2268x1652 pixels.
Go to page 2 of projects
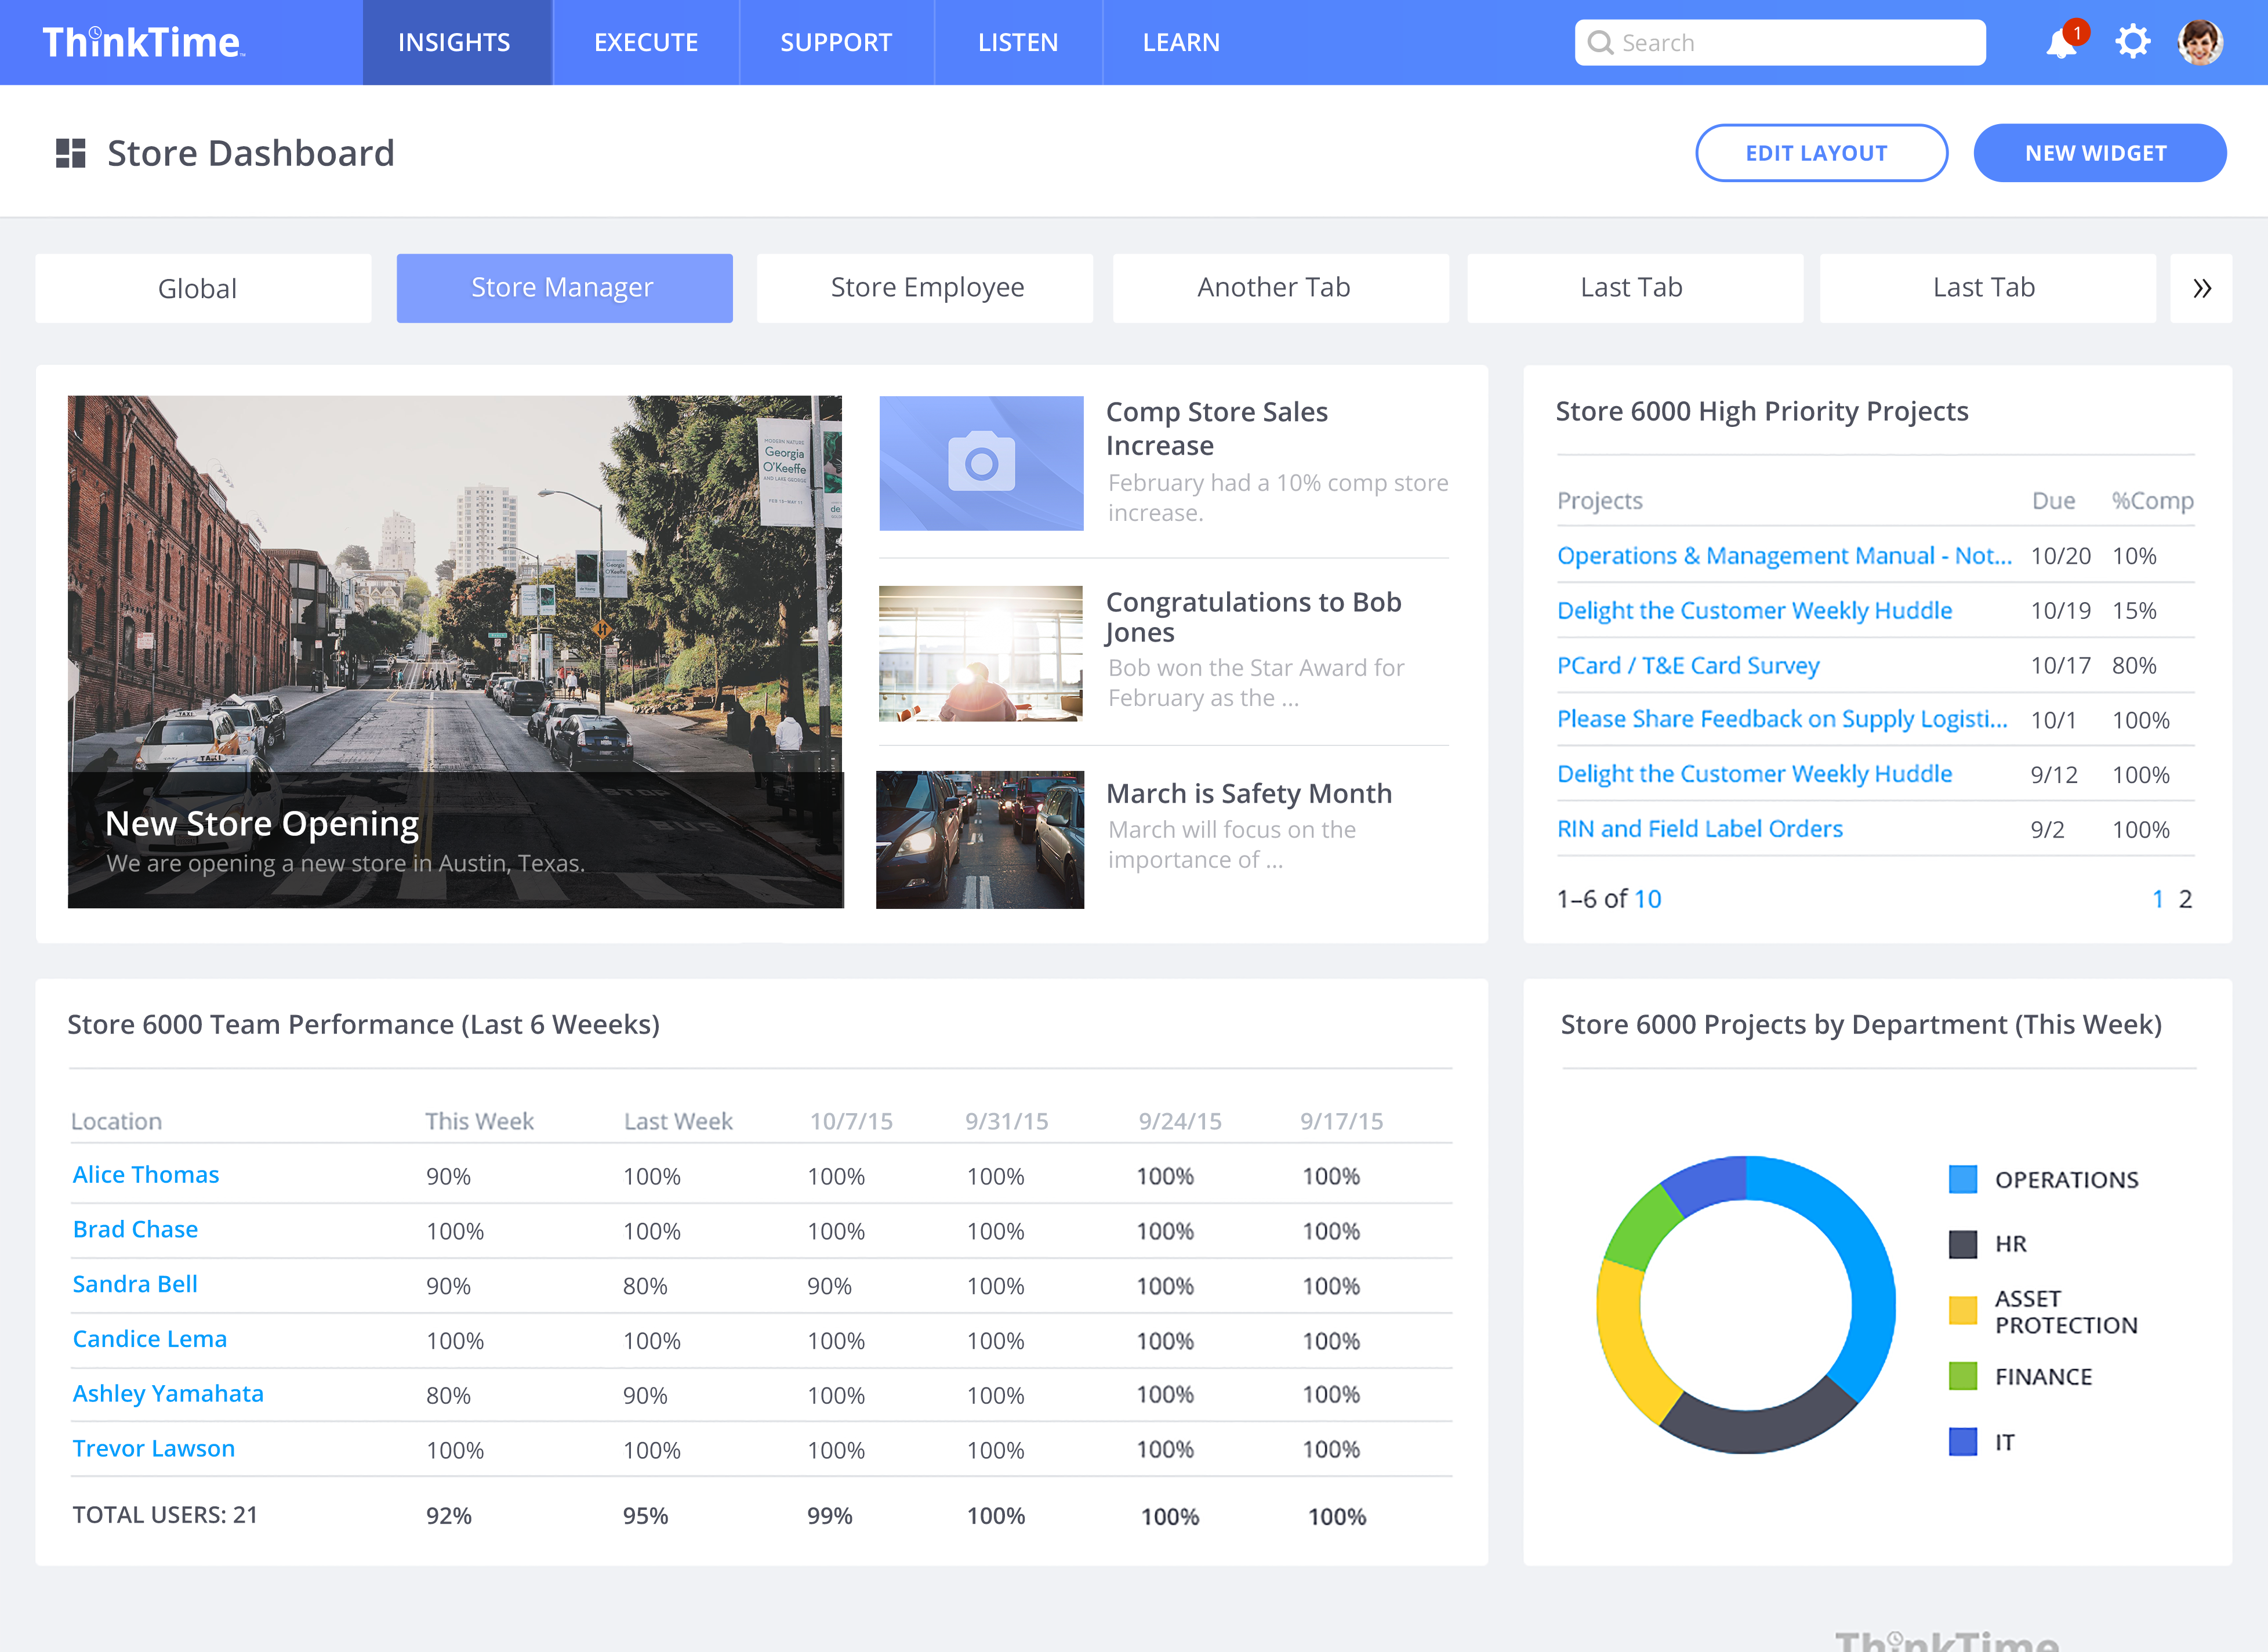pyautogui.click(x=2185, y=899)
